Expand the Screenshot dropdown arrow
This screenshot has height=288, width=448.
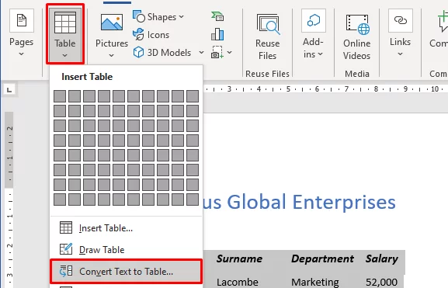pos(229,52)
